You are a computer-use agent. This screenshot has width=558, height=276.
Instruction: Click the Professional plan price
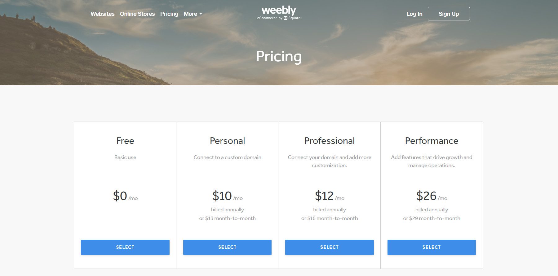[x=329, y=196]
